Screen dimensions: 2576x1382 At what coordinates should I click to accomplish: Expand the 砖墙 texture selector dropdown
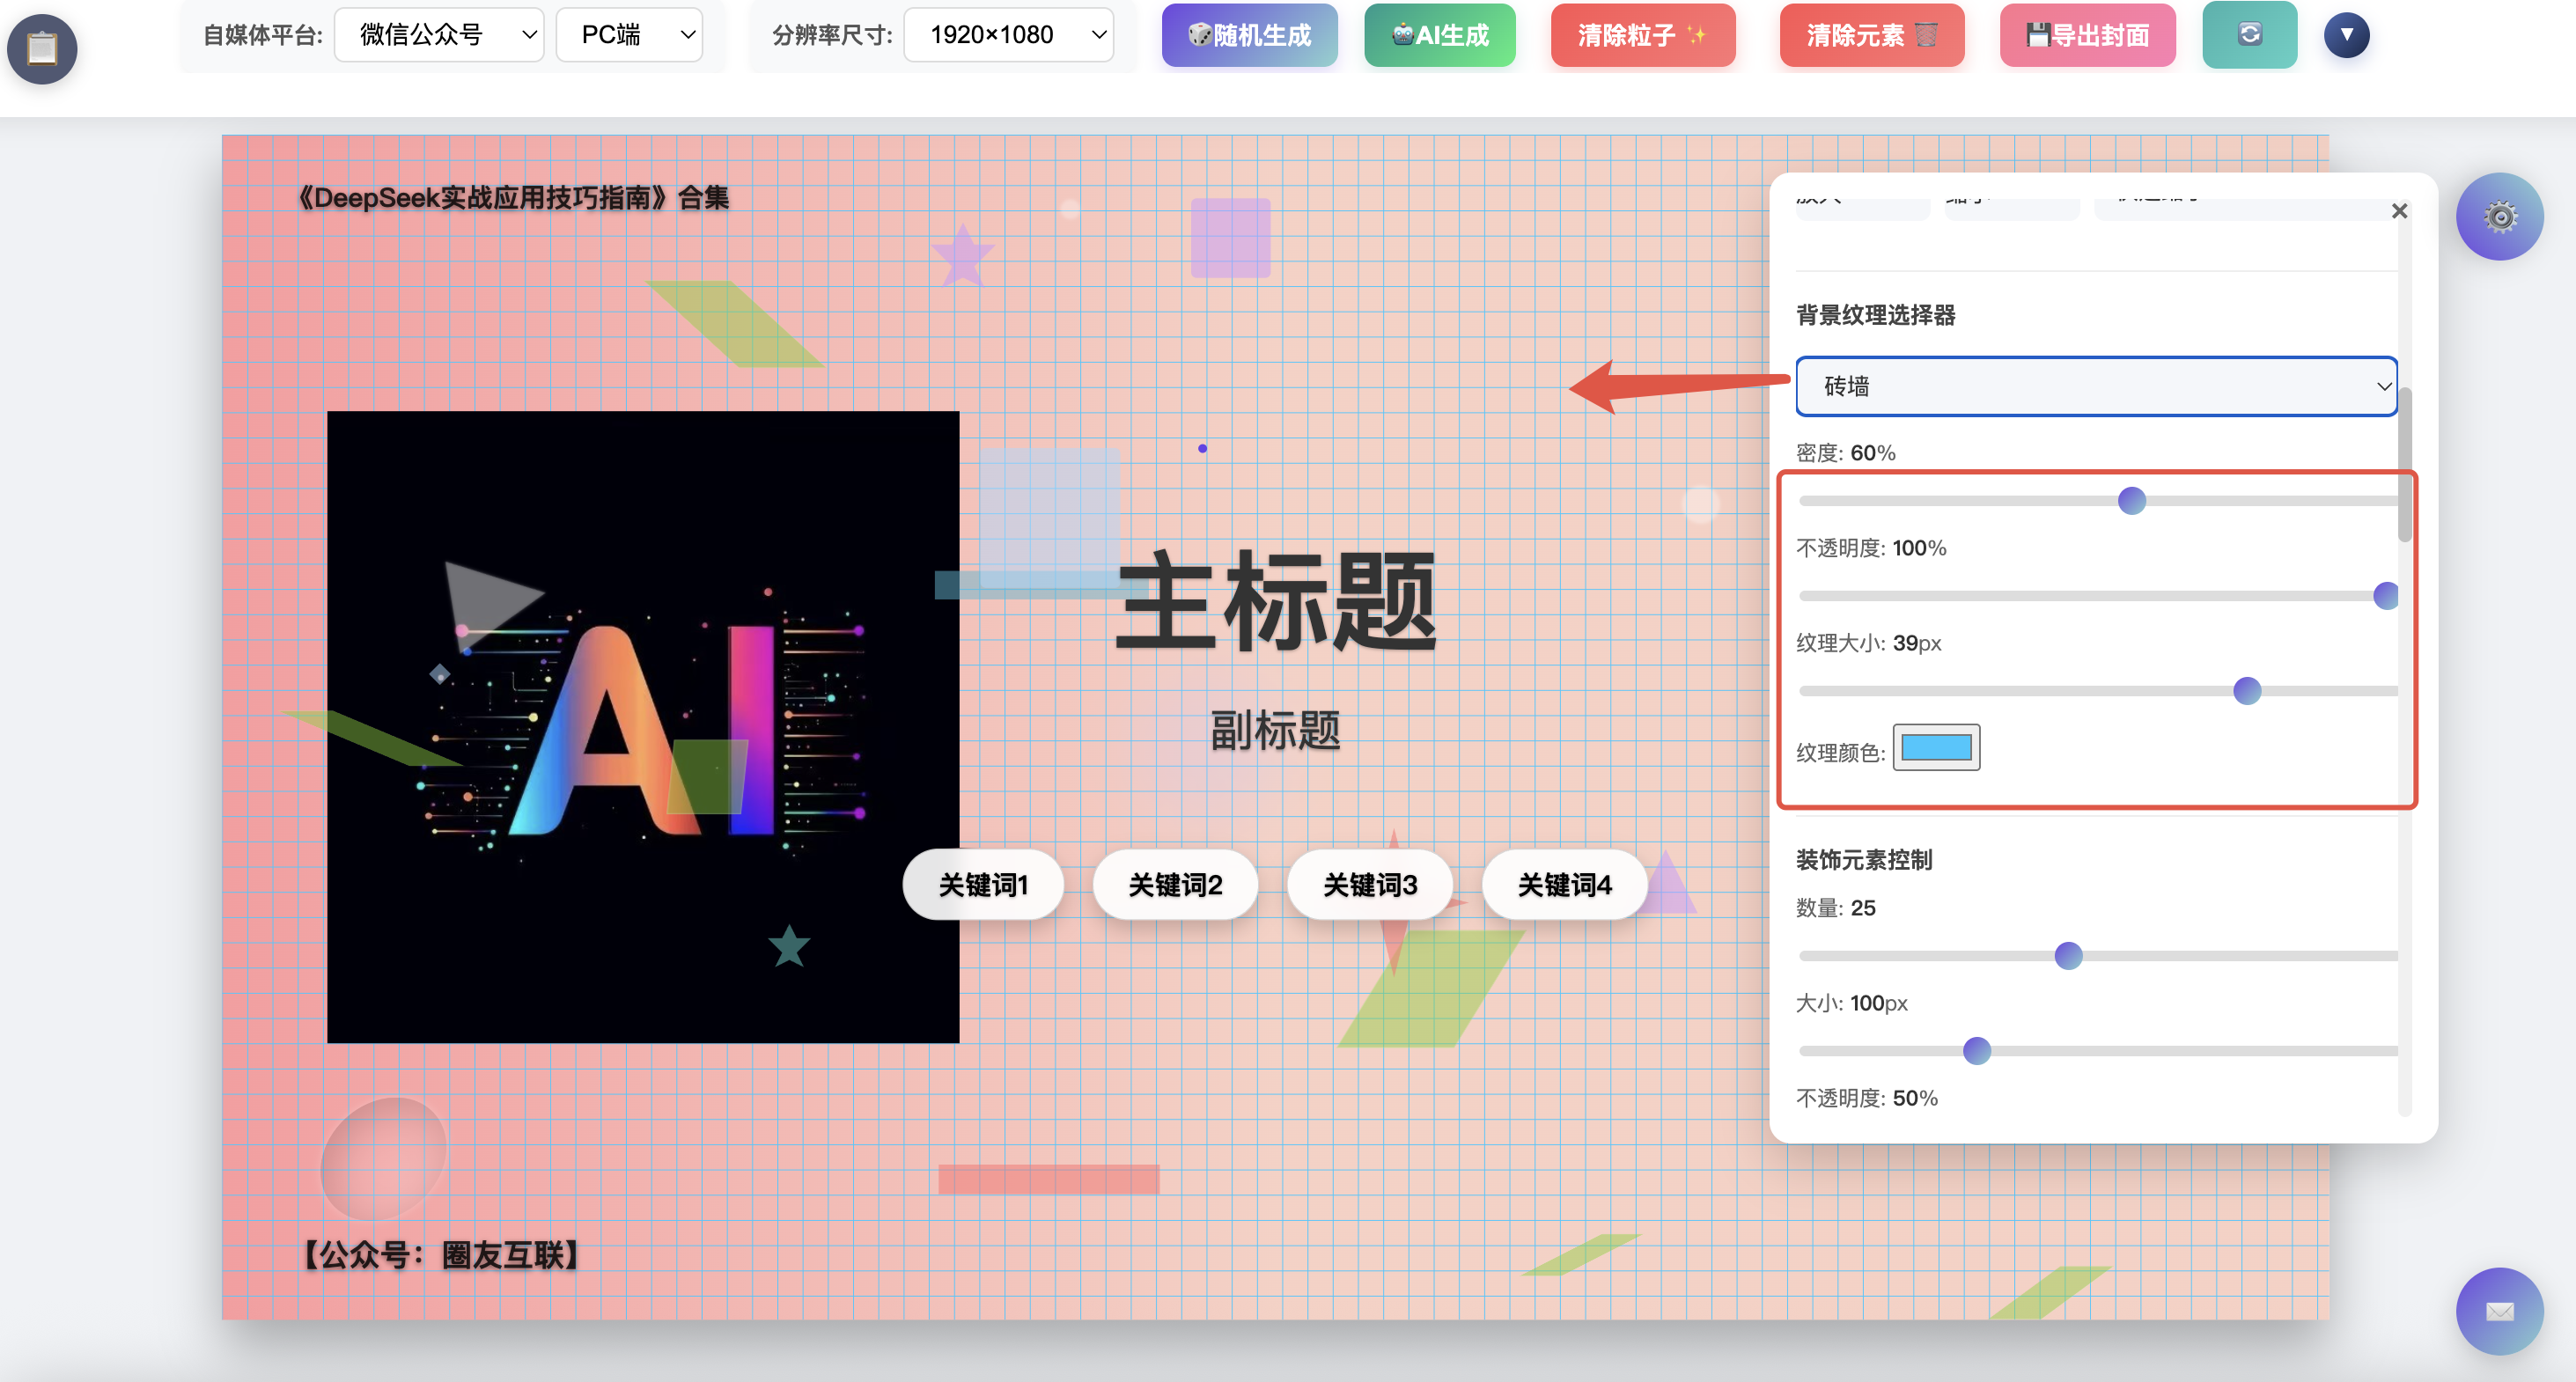pos(2096,386)
